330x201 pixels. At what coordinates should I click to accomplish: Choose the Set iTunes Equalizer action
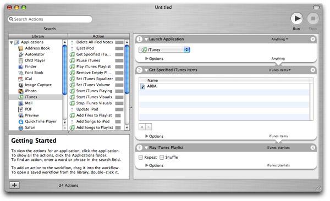(x=96, y=79)
